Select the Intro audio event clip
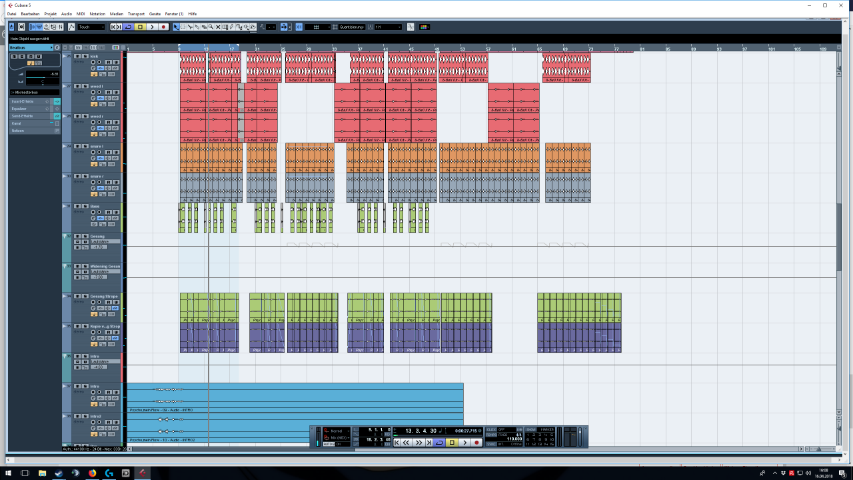The height and width of the screenshot is (480, 853). point(295,398)
